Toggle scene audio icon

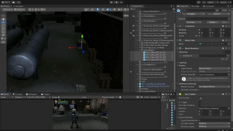coord(103,10)
